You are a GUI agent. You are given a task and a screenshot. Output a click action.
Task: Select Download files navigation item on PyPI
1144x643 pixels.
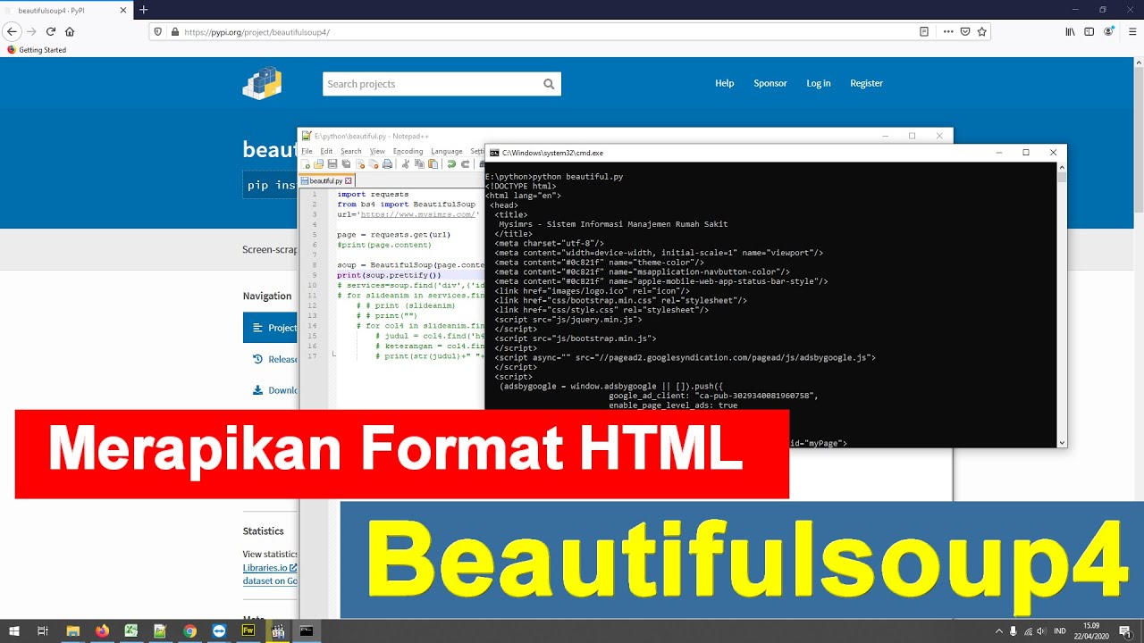[x=275, y=390]
